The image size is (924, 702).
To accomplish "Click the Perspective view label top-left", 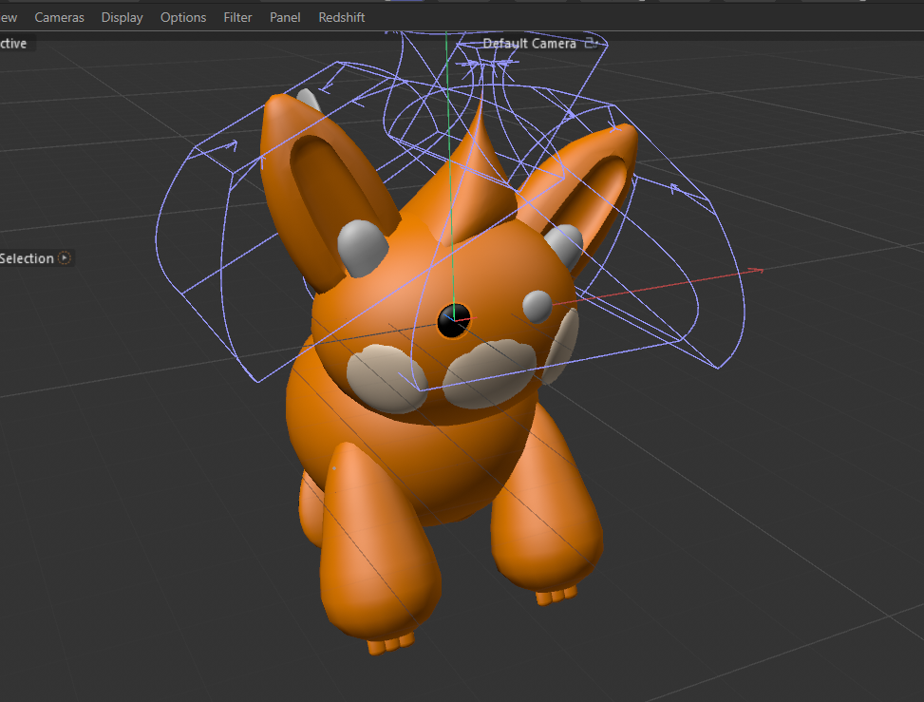I will 11,42.
